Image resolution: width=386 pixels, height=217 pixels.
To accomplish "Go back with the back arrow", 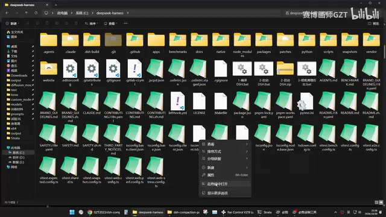I will pyautogui.click(x=7, y=13).
